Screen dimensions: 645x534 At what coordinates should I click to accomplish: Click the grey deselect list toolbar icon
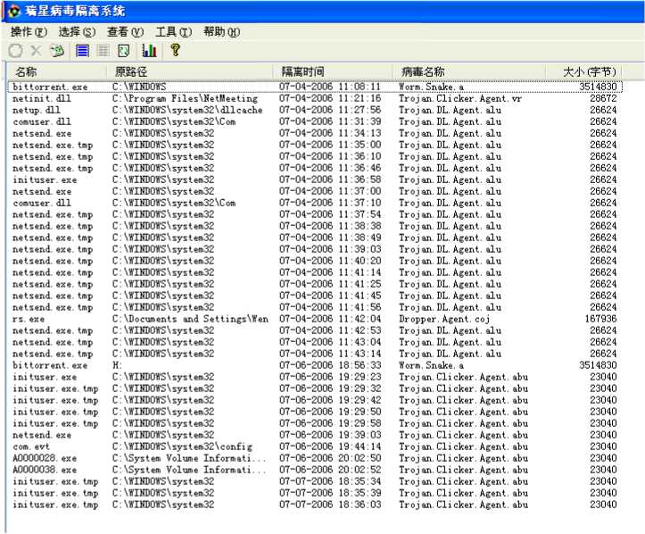103,51
